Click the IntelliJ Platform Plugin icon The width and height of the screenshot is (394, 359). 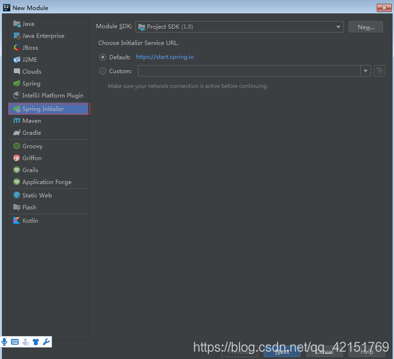click(x=17, y=95)
